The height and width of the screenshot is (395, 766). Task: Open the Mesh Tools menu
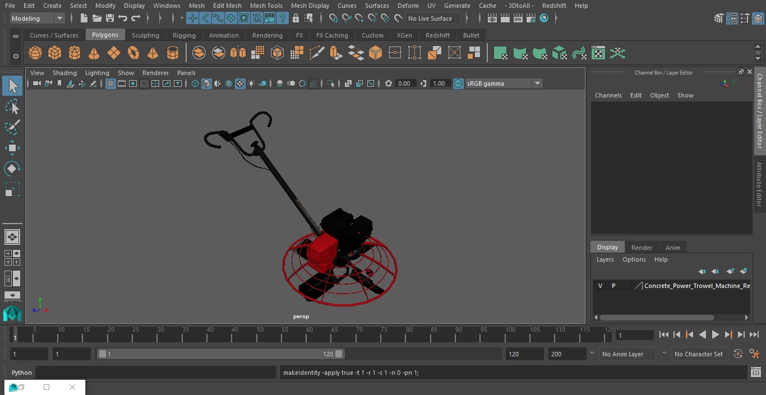(x=266, y=6)
